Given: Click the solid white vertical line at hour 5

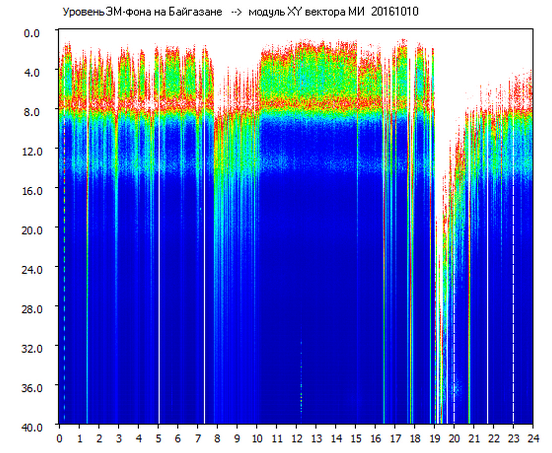Looking at the screenshot, I should (159, 252).
